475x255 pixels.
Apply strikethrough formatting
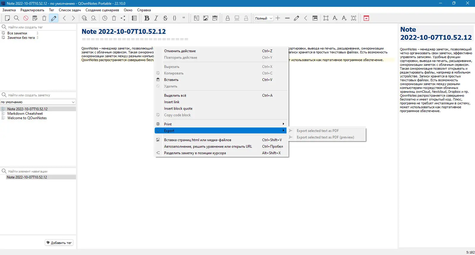[x=165, y=18]
